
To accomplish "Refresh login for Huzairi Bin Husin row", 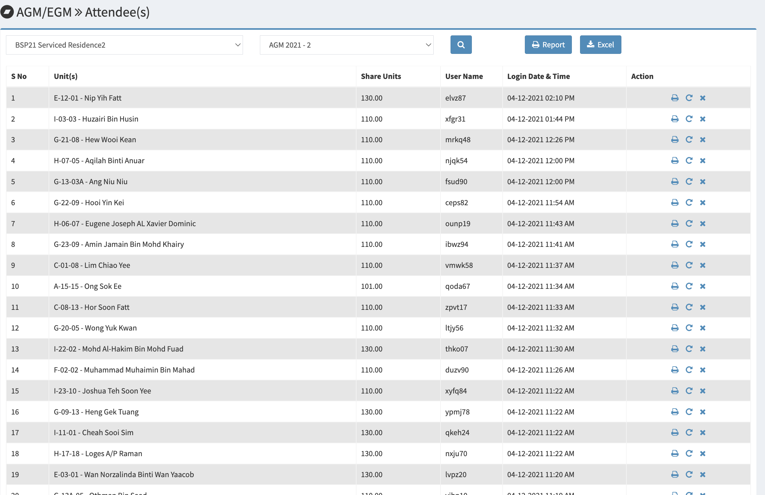I will click(689, 119).
